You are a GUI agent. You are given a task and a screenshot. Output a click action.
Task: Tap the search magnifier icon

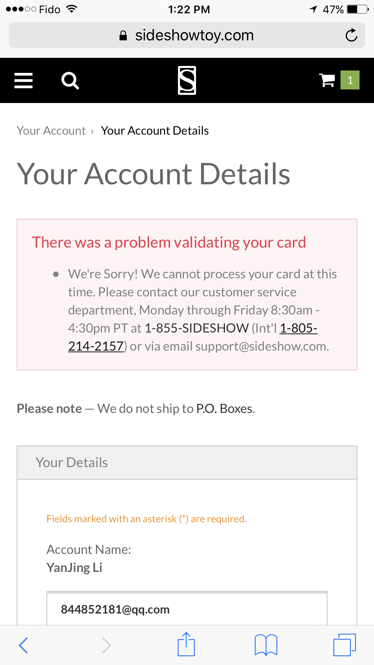(x=70, y=80)
